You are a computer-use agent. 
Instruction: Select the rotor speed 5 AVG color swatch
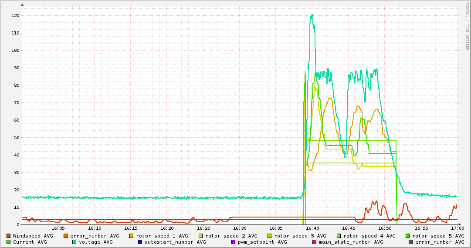408,236
